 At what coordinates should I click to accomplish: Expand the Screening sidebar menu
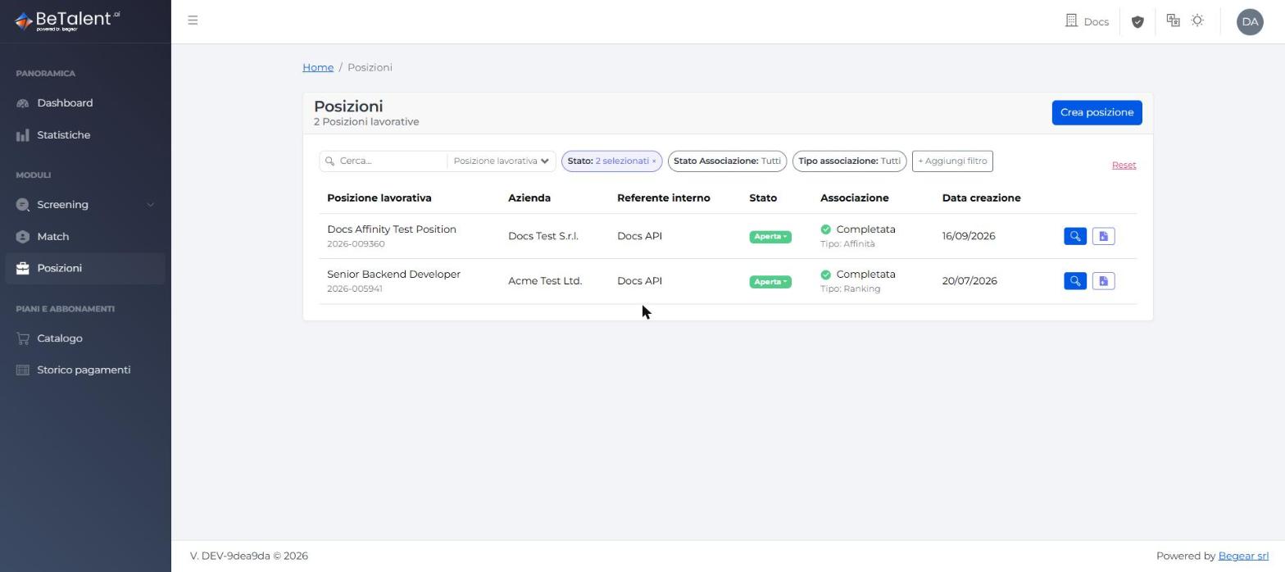pyautogui.click(x=85, y=205)
